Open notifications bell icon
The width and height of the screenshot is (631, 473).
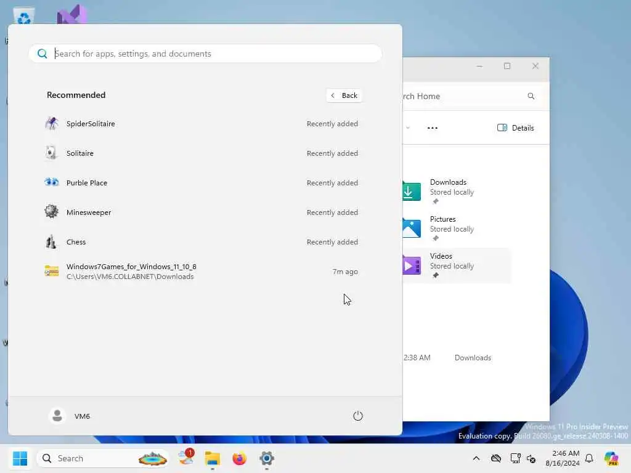tap(589, 458)
